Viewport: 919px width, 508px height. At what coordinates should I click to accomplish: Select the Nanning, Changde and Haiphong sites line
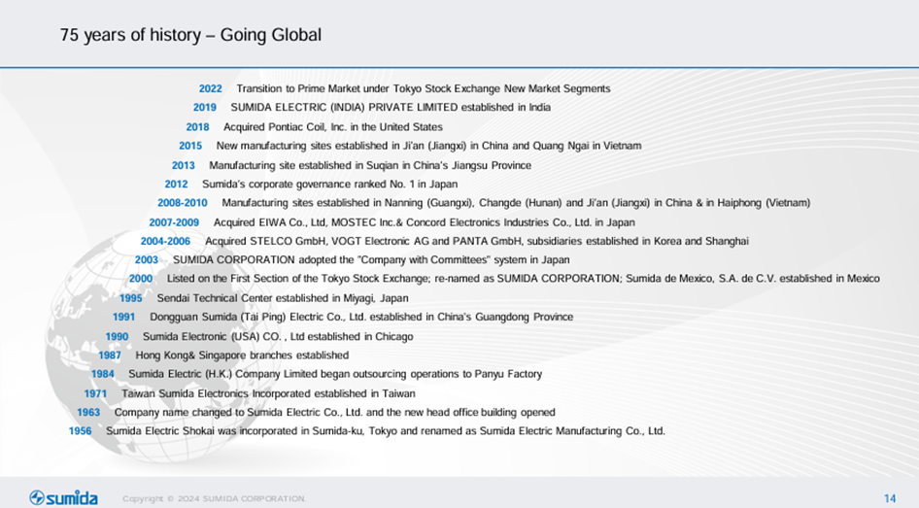point(517,203)
